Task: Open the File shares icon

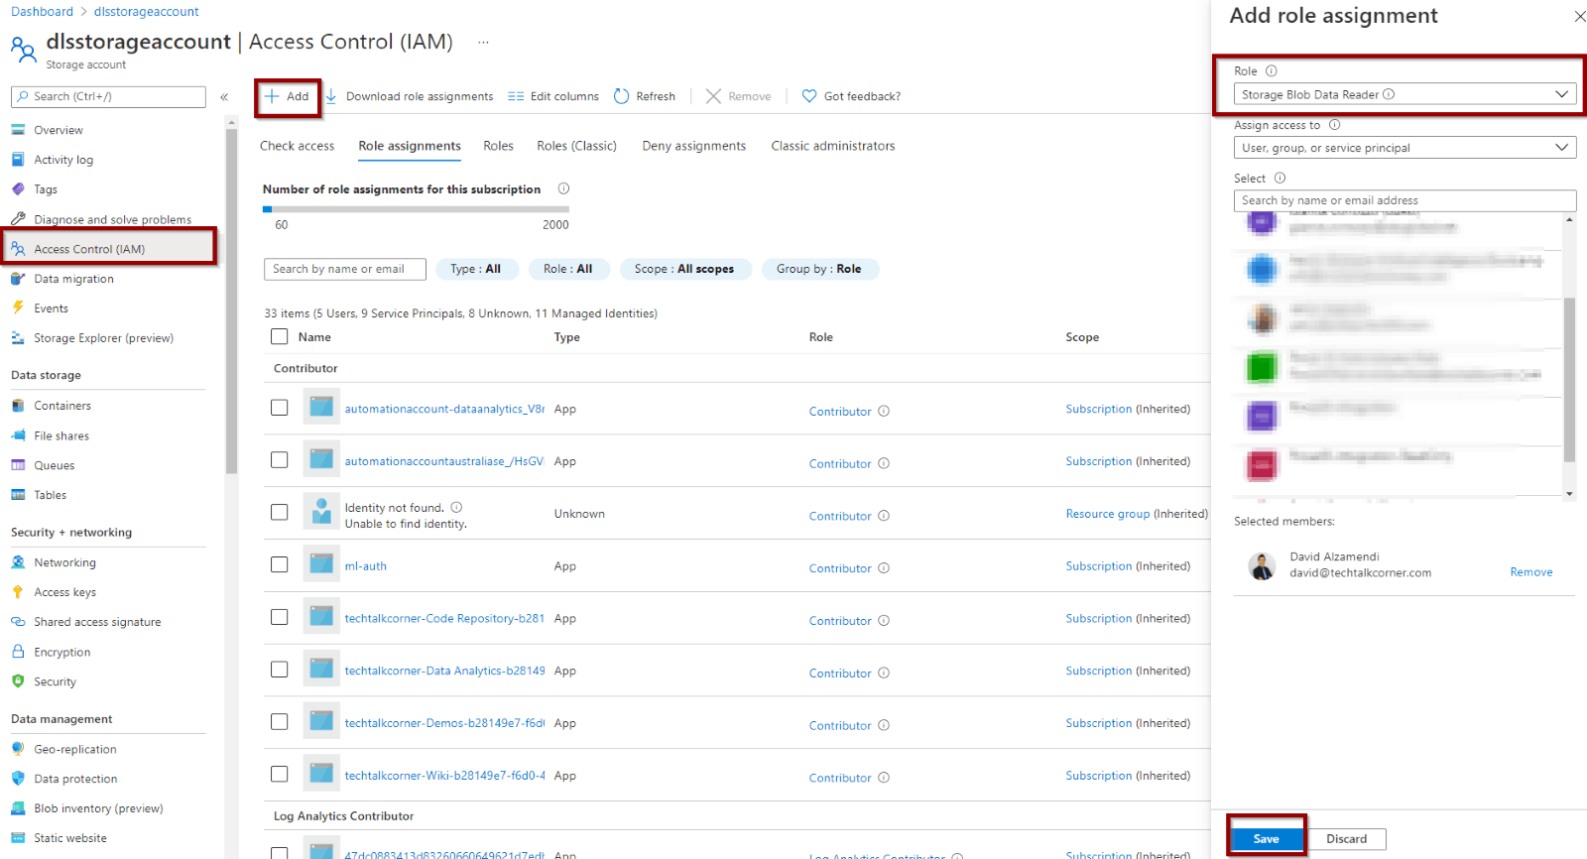Action: (x=18, y=435)
